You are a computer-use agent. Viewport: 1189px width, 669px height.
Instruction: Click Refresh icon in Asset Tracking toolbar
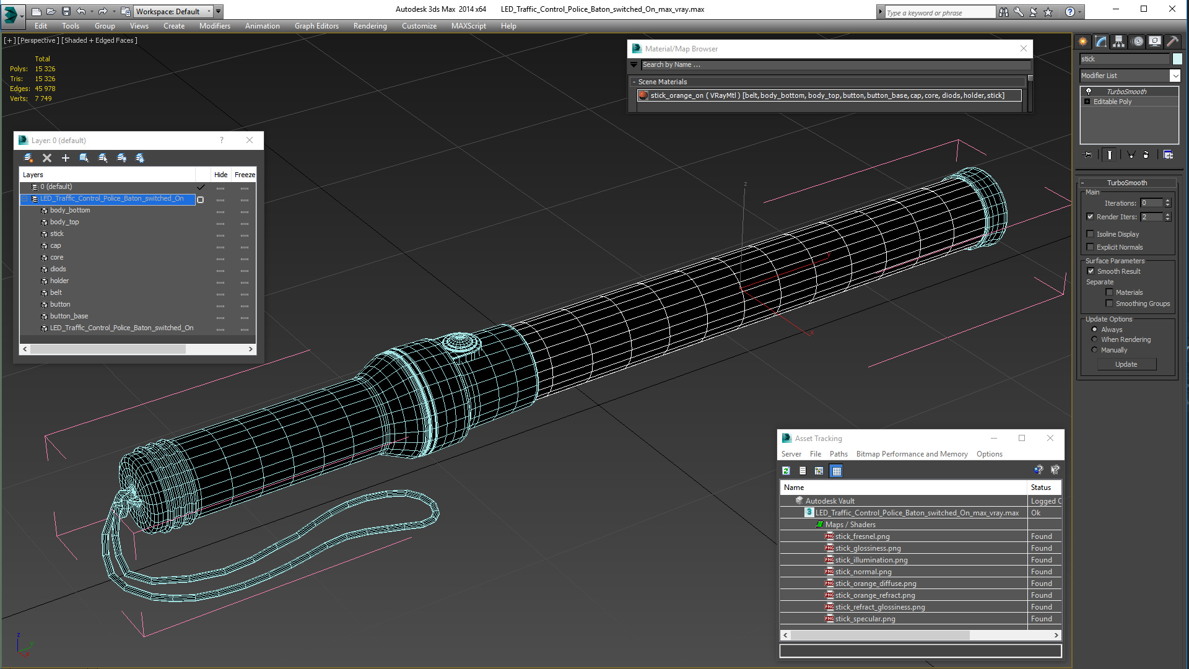point(786,471)
